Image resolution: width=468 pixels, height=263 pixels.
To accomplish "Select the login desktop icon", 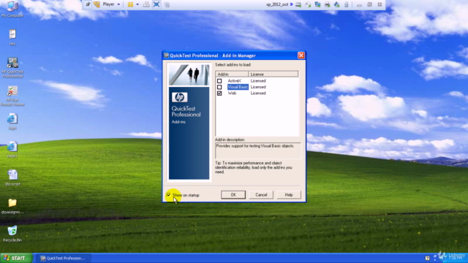I will tap(12, 122).
